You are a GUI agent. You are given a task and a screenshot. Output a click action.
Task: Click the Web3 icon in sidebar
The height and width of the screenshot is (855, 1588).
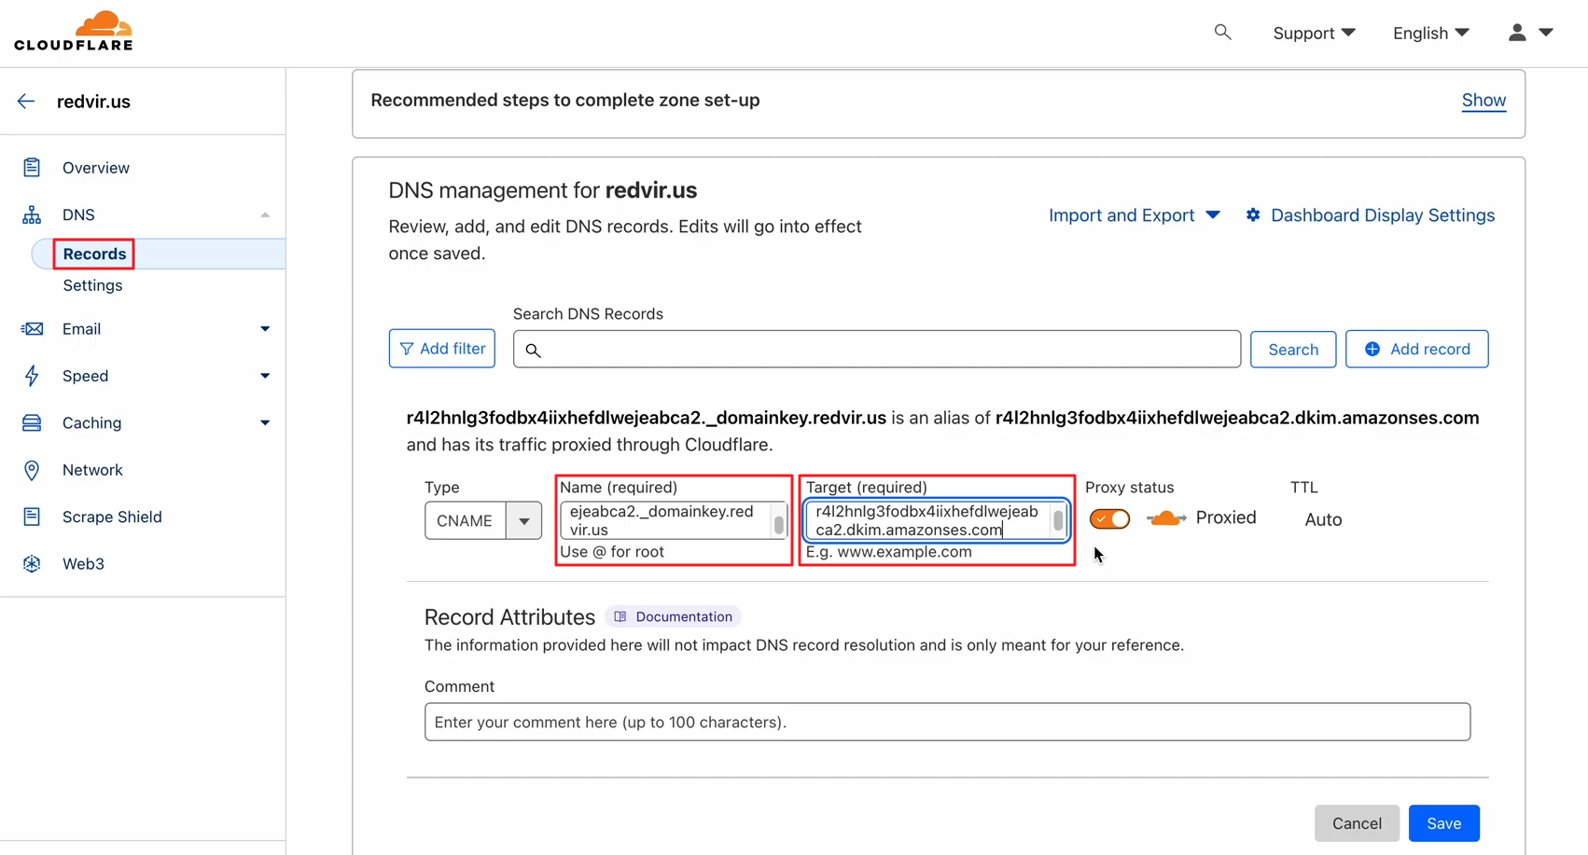coord(32,564)
